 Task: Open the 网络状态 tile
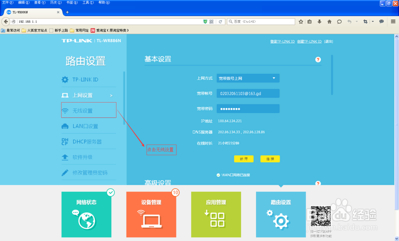click(x=86, y=214)
